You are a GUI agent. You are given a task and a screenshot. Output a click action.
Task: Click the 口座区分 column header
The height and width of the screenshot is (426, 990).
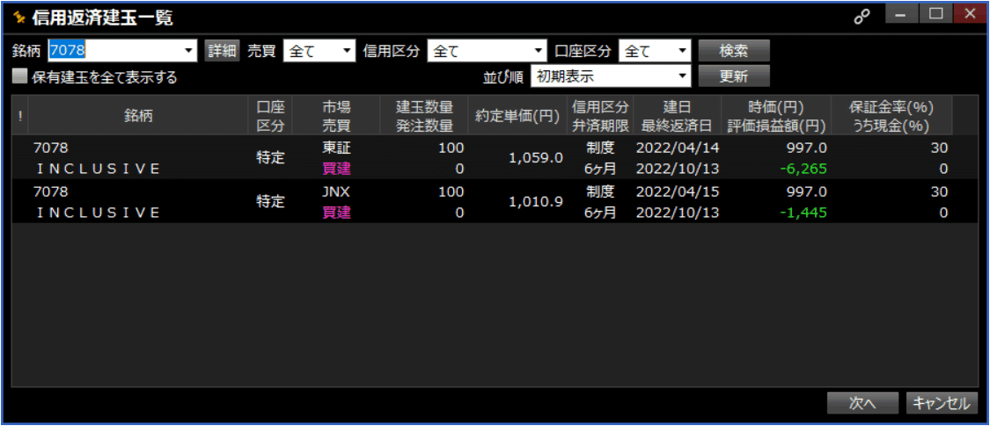(x=270, y=115)
